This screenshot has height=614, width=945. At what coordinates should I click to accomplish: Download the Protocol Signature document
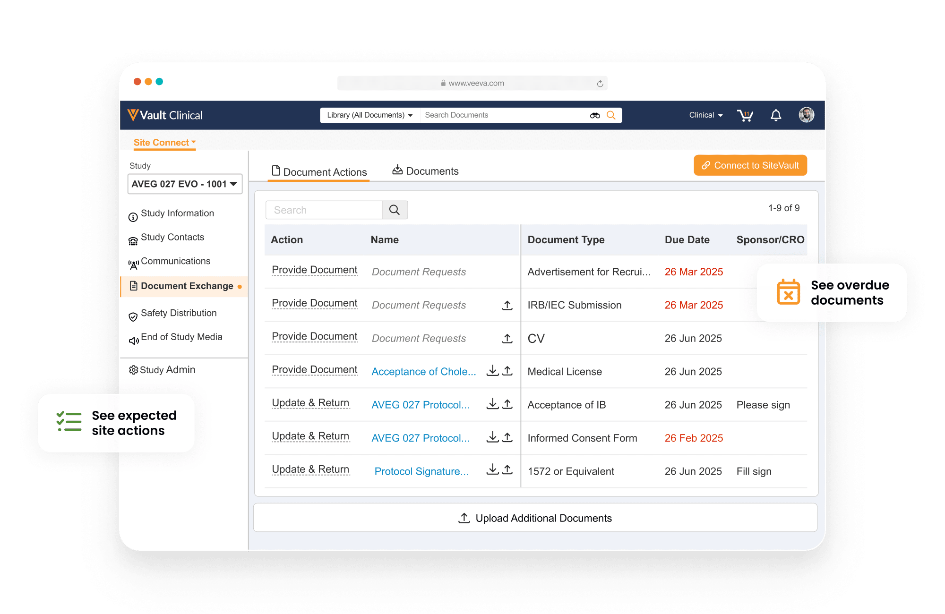point(492,470)
